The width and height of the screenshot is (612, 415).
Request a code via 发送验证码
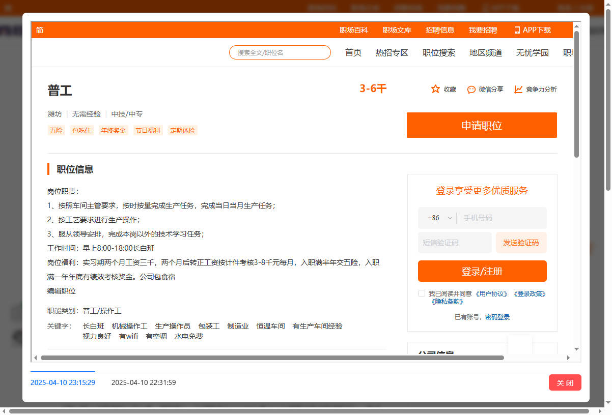[x=521, y=243]
